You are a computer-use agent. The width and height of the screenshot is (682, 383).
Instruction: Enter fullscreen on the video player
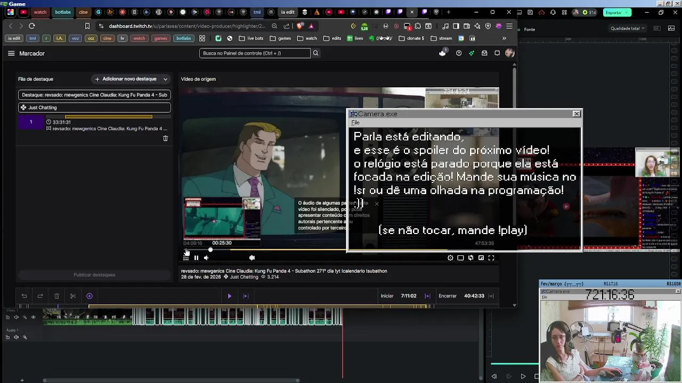[x=491, y=258]
